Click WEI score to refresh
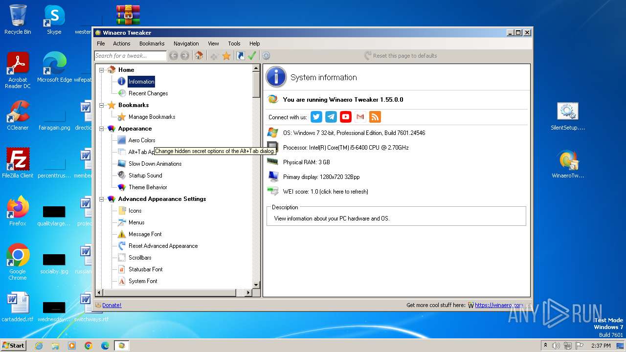The width and height of the screenshot is (626, 352). [325, 192]
